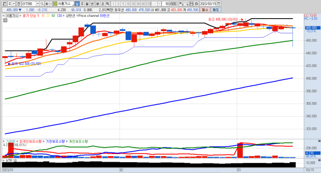The image size is (321, 173).
Task: Toggle the 종가 단순 moving average checkbox
Action: pyautogui.click(x=20, y=16)
